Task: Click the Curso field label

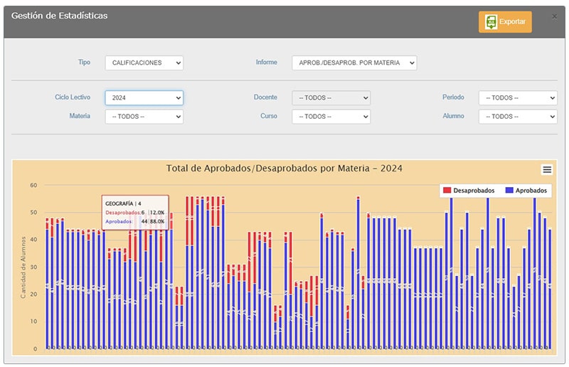Action: [x=269, y=116]
